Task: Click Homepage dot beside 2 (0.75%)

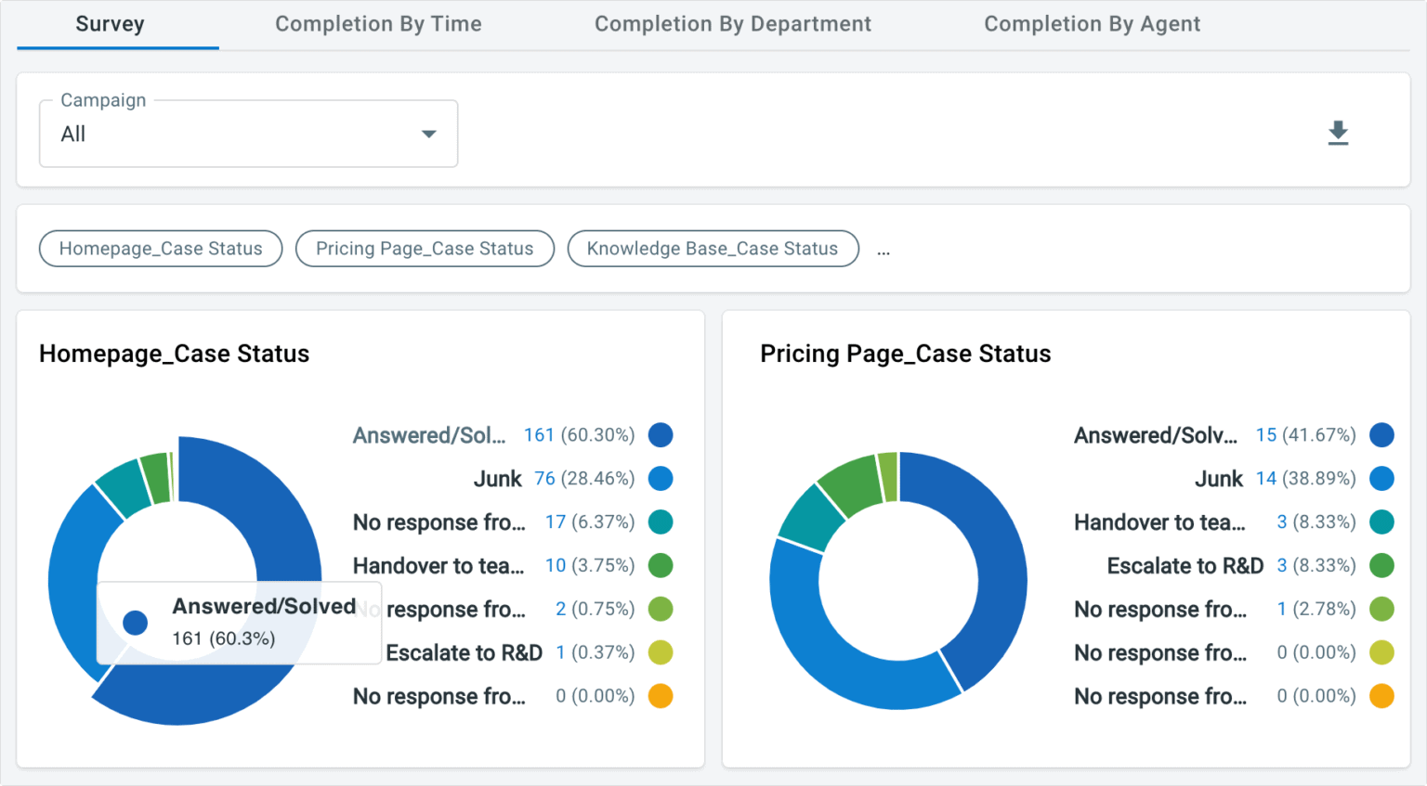Action: pyautogui.click(x=661, y=609)
